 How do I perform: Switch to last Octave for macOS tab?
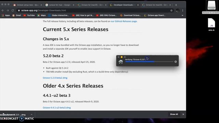(156, 5)
